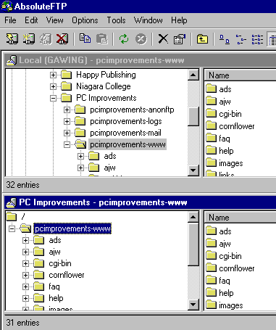This screenshot has width=276, height=330.
Task: Expand the faq node in remote tree
Action: point(25,286)
